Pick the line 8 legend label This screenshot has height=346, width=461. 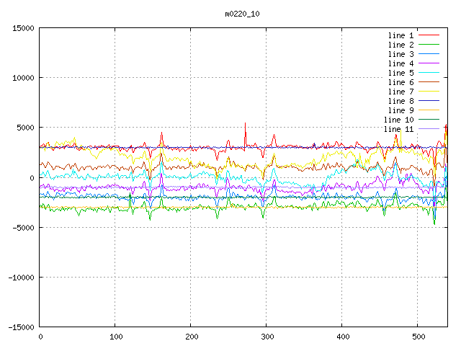[x=401, y=101]
